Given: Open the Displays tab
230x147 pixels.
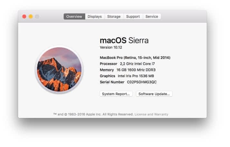Looking at the screenshot, I should (95, 16).
